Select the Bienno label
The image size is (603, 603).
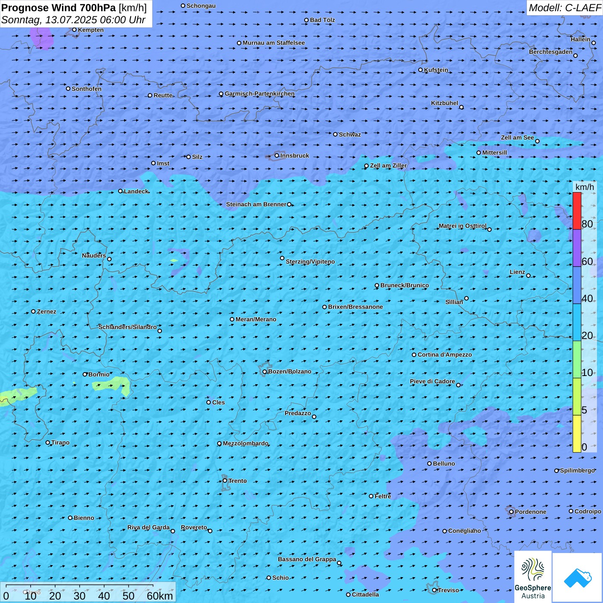(x=84, y=518)
